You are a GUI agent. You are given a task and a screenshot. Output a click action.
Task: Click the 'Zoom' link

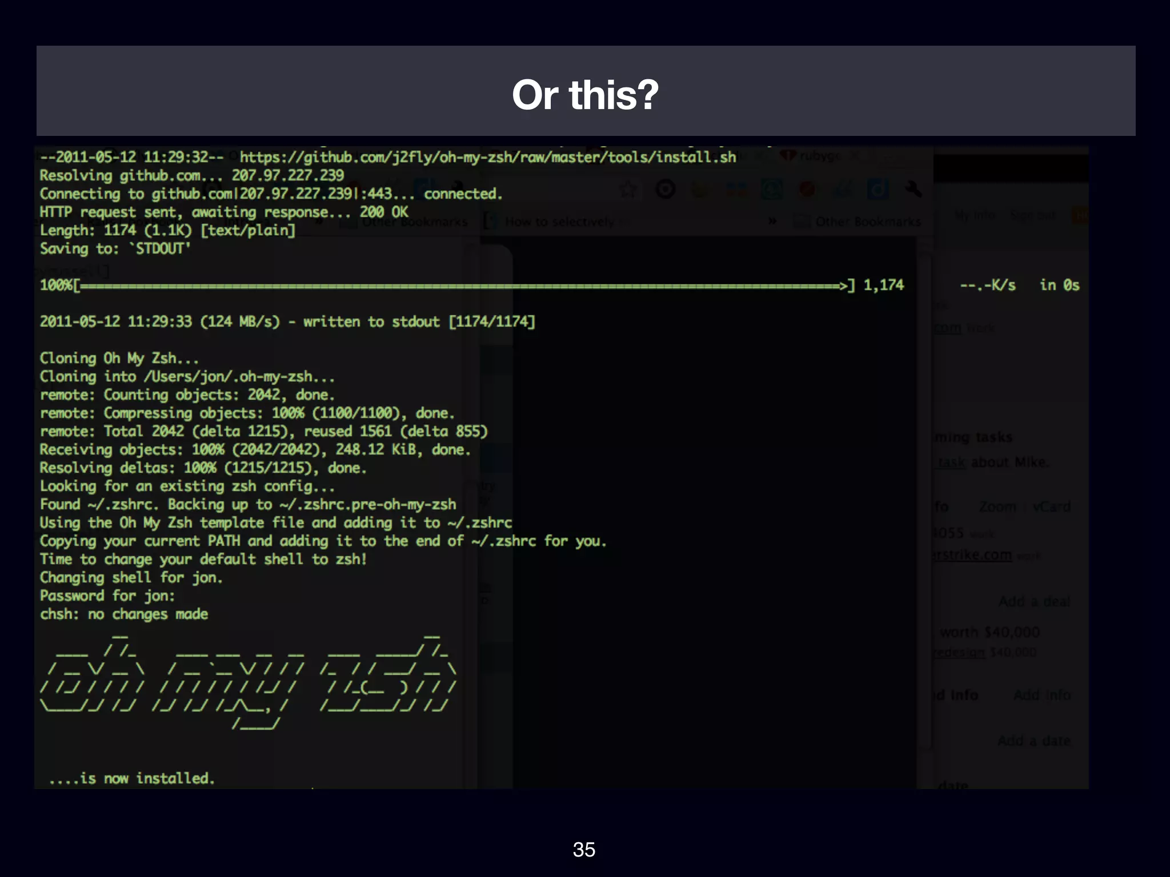pyautogui.click(x=997, y=506)
